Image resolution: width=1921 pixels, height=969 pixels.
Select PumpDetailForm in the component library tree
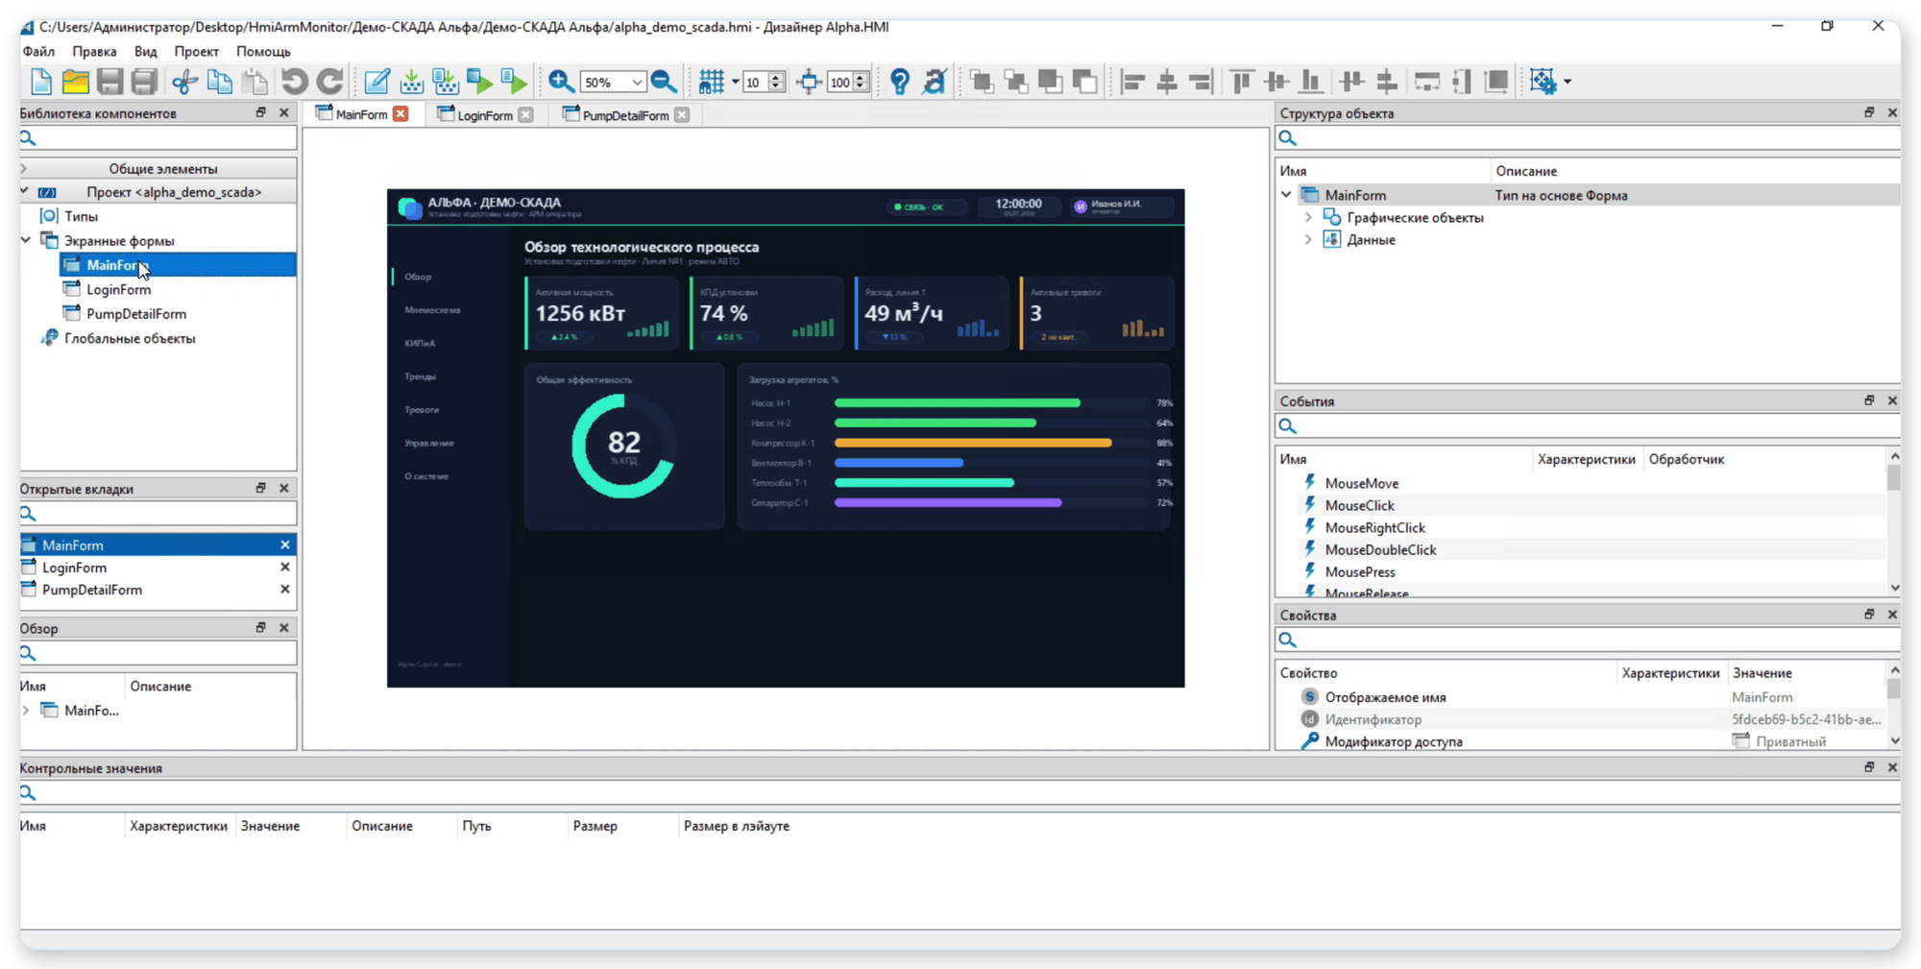click(x=135, y=313)
